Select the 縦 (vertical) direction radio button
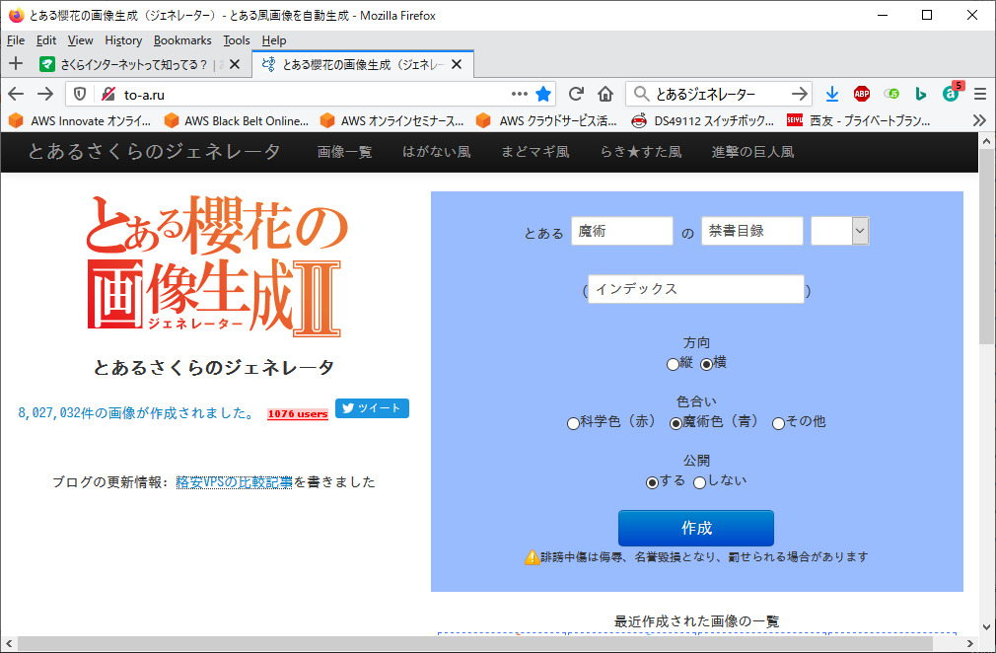The height and width of the screenshot is (653, 996). tap(673, 364)
